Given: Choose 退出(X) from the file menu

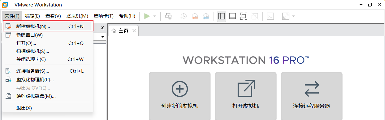Looking at the screenshot, I should pyautogui.click(x=48, y=108).
